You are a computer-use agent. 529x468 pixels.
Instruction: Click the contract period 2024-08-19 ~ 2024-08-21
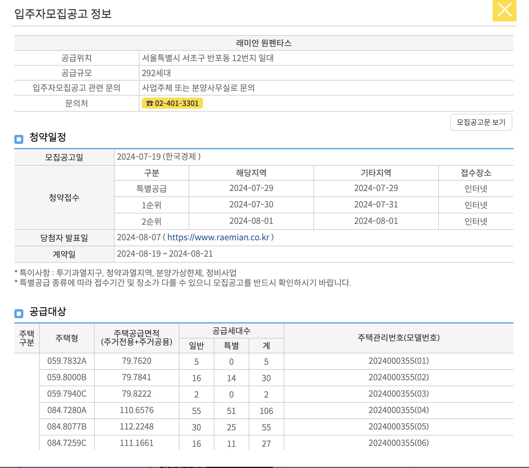click(165, 254)
